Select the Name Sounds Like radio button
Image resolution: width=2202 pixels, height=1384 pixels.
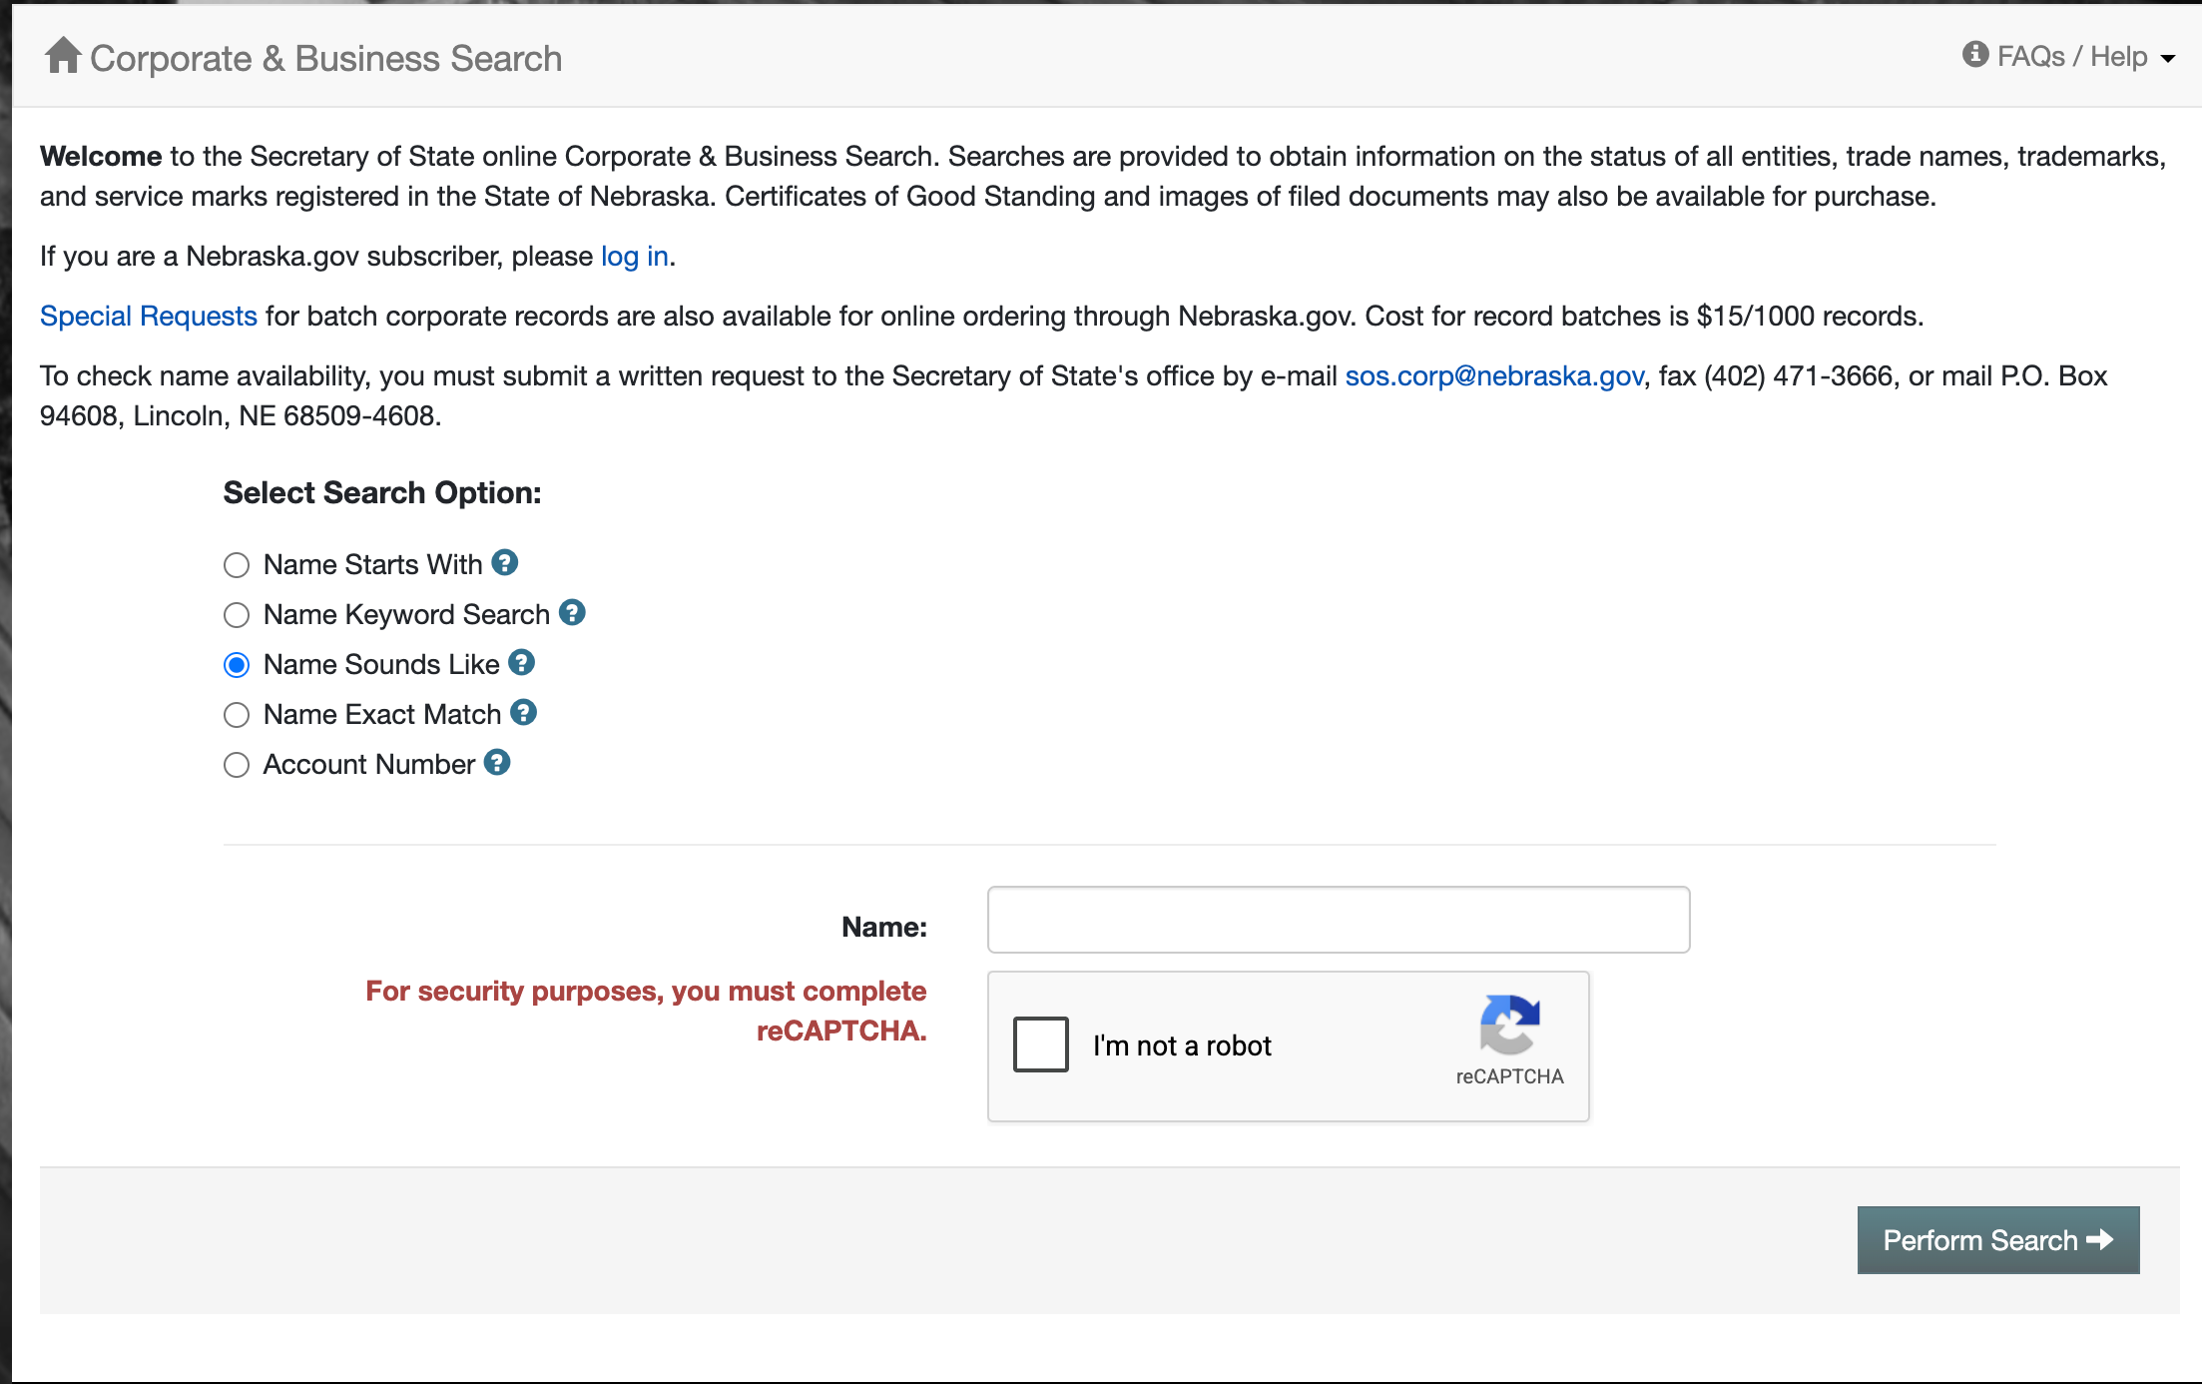point(237,665)
